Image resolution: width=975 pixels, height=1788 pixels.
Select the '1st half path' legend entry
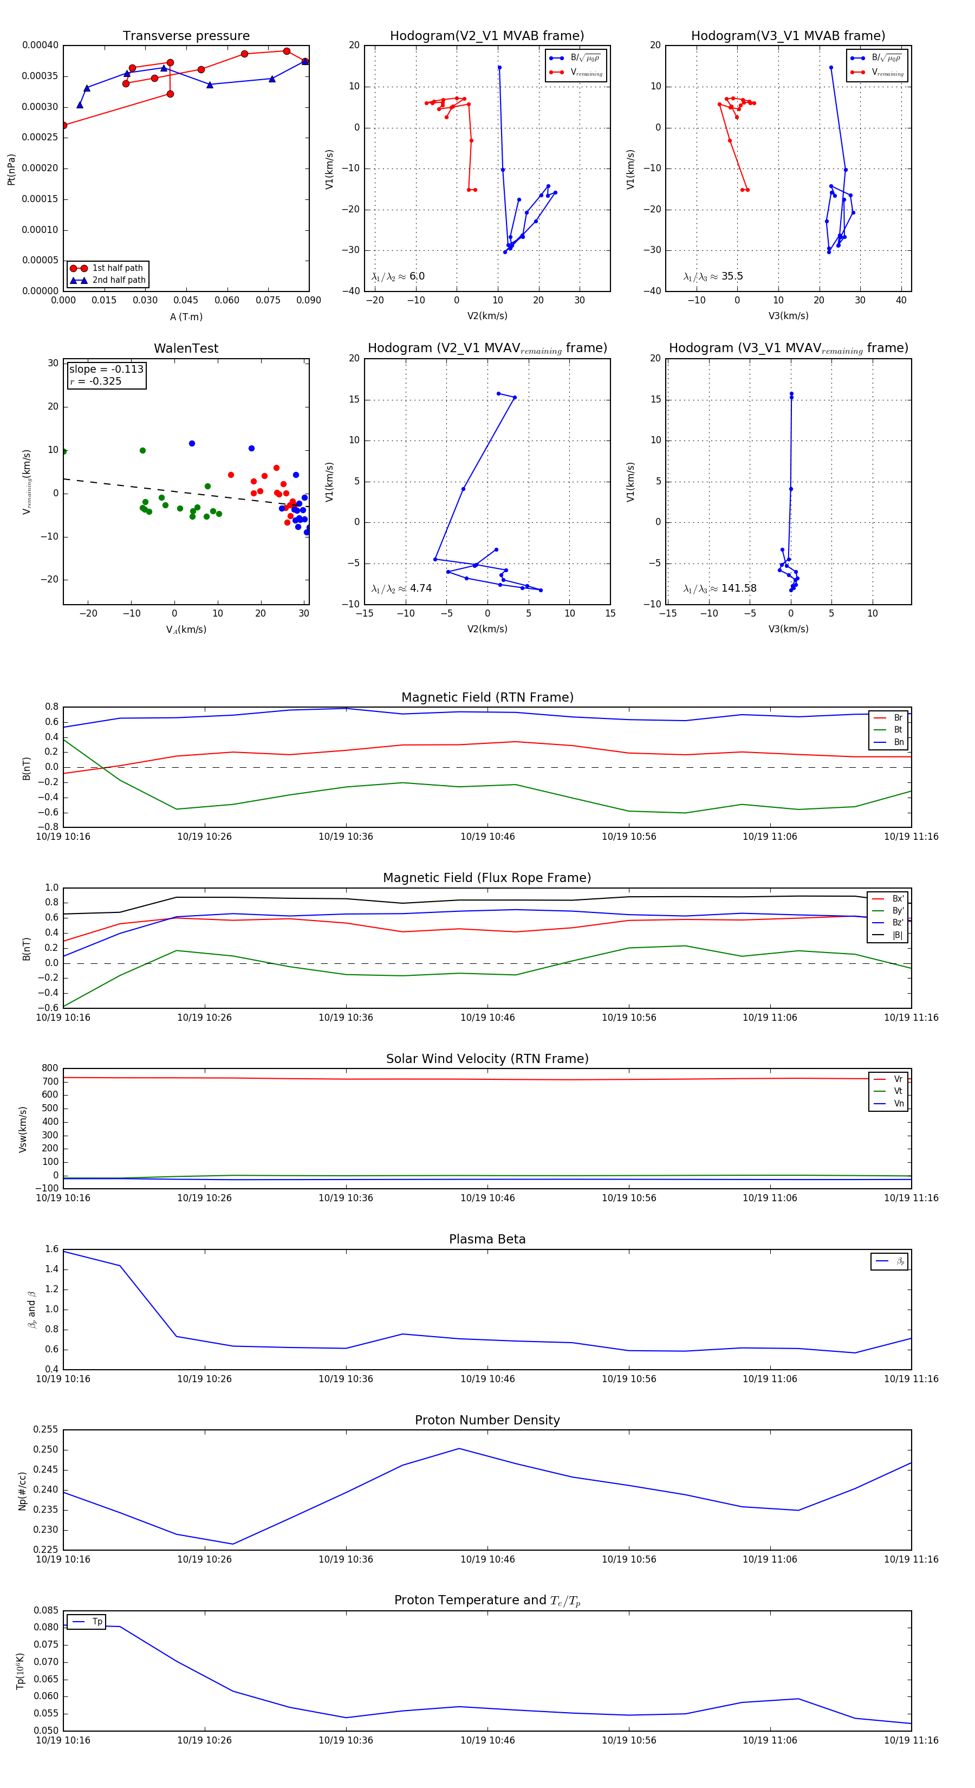108,268
